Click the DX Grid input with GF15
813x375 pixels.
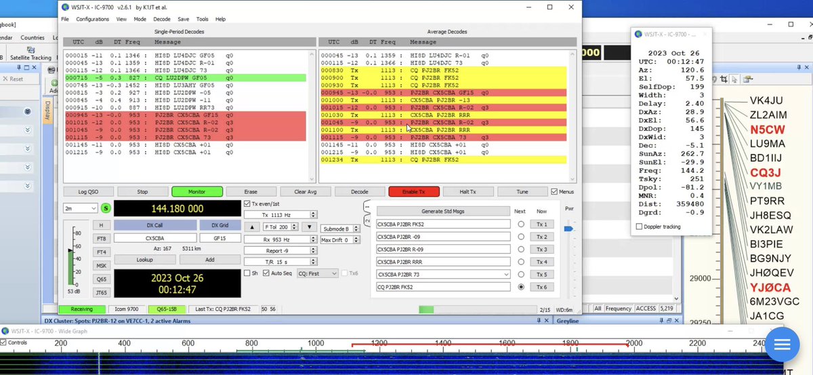220,238
